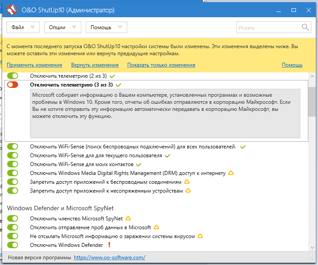Click warning triangle beside unpaired devices setting

click(188, 191)
